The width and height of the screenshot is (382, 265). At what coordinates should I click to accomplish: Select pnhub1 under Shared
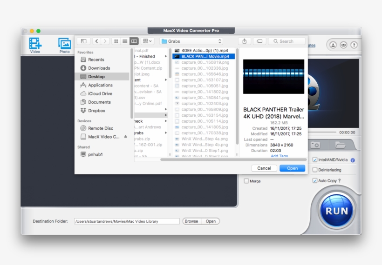click(x=102, y=154)
